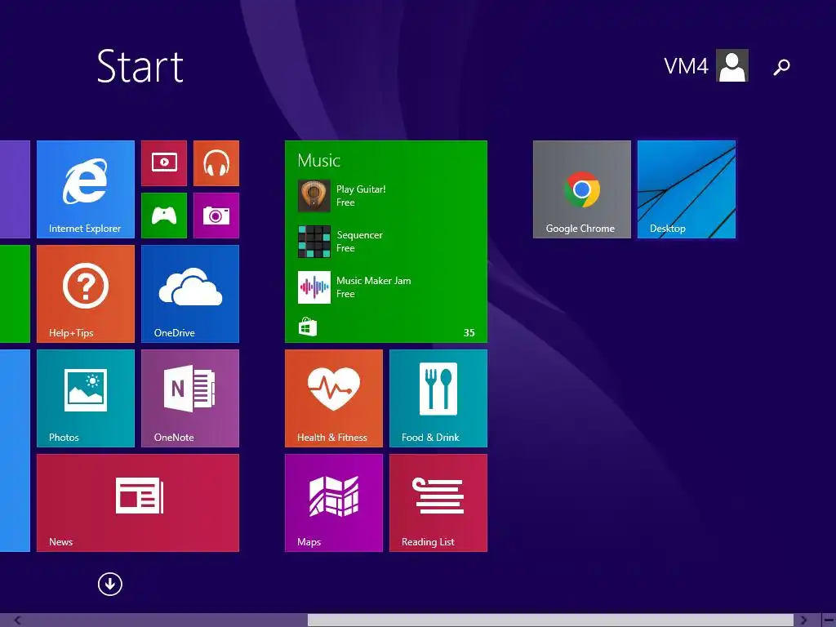This screenshot has width=836, height=627.
Task: Open the Health & Fitness tile
Action: click(x=334, y=398)
